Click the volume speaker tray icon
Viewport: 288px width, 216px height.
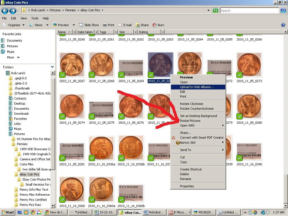coord(267,212)
